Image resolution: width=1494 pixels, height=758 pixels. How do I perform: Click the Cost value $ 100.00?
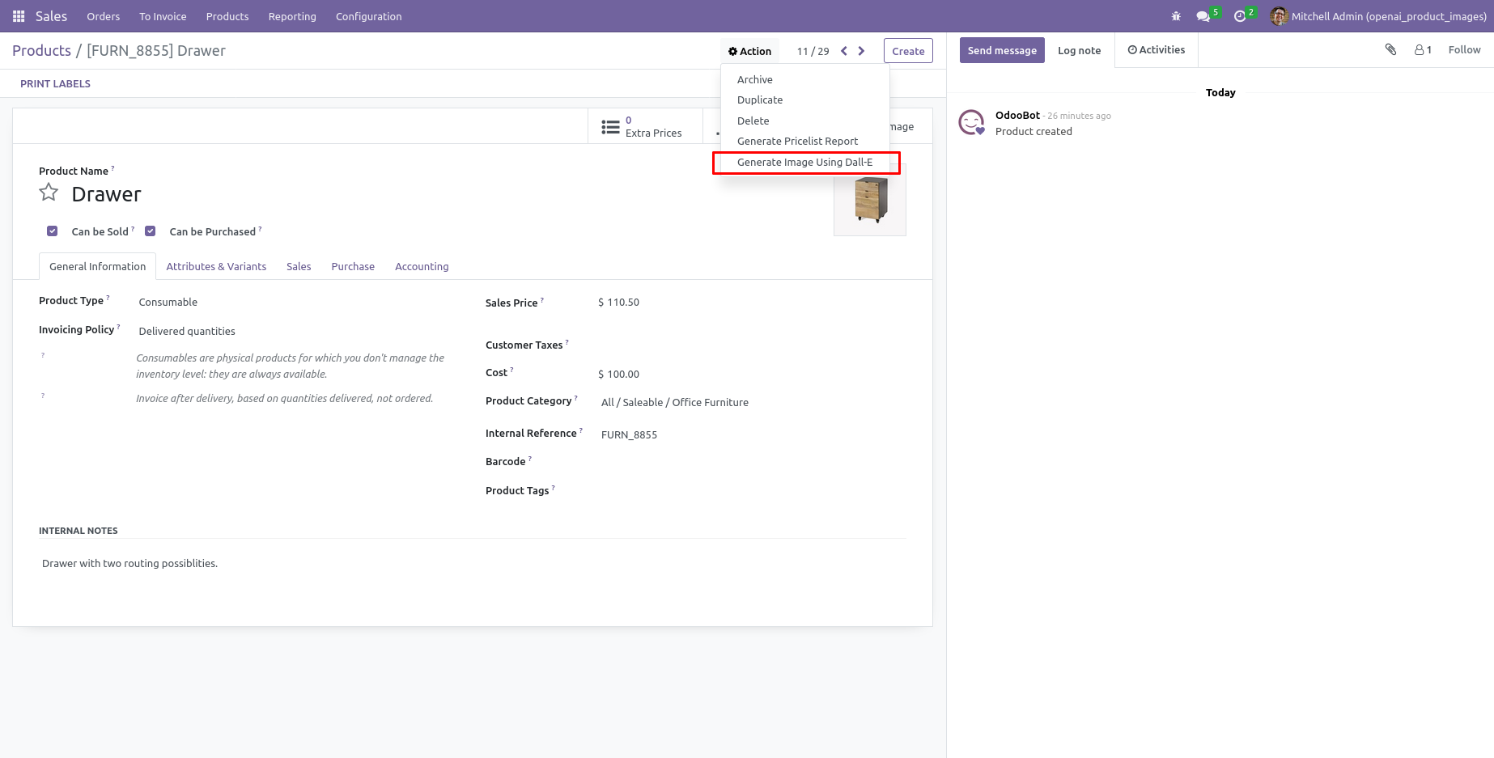tap(618, 375)
